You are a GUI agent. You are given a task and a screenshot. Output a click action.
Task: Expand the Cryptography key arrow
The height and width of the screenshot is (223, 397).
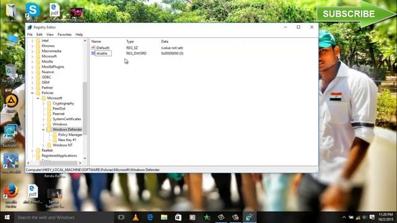(x=43, y=103)
